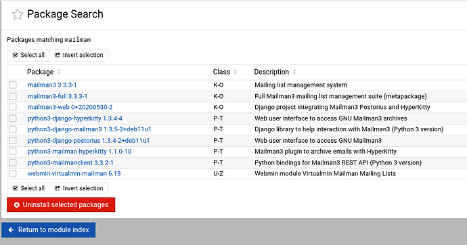Tick the checkbox for python3-mailman-hyperkitty
This screenshot has height=245, width=467.
[13, 152]
